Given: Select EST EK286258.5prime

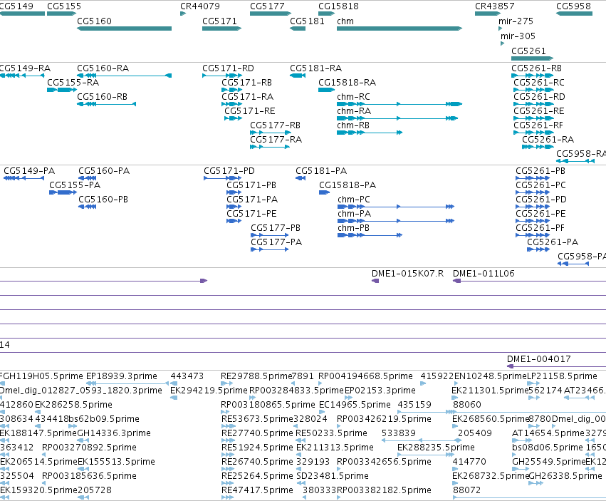Looking at the screenshot, I should [x=38, y=412].
